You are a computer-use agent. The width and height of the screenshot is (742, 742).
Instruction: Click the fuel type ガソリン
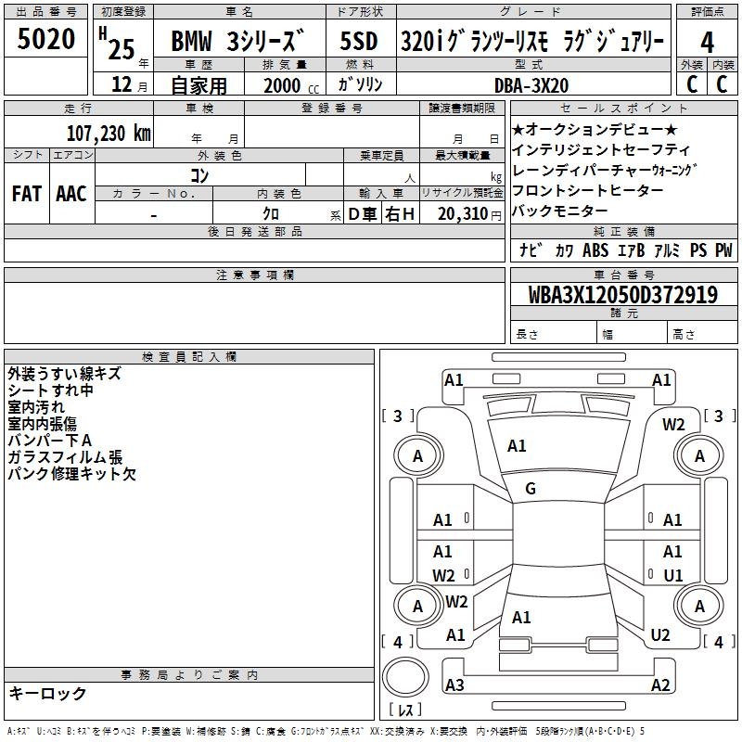[x=360, y=84]
